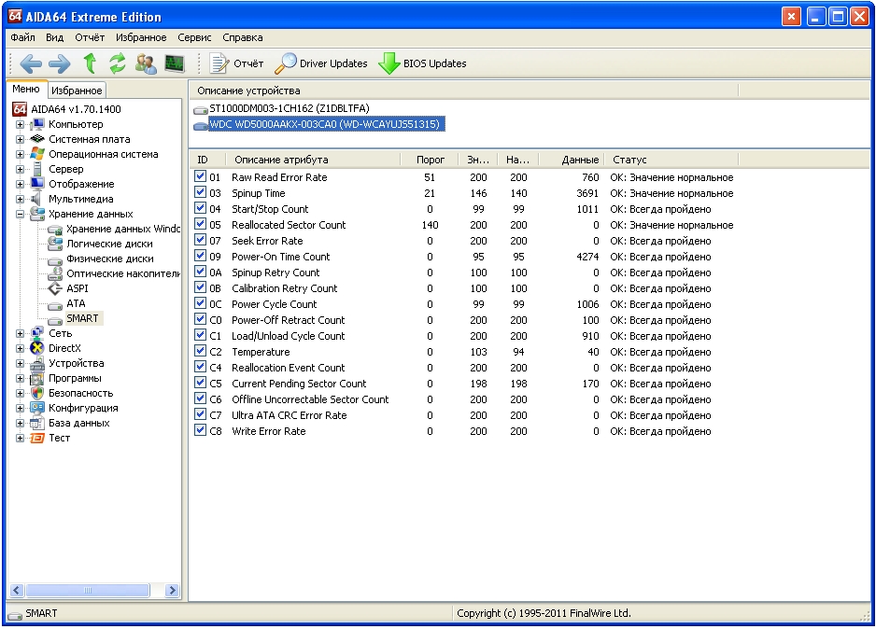Switch to the Избранное tab

coord(77,91)
